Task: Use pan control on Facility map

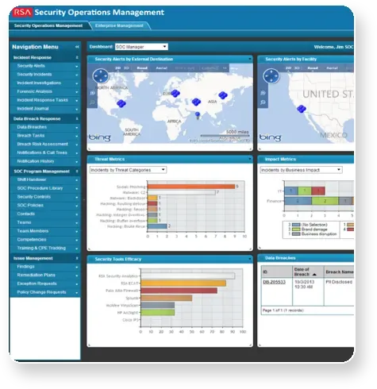Action: tap(271, 76)
